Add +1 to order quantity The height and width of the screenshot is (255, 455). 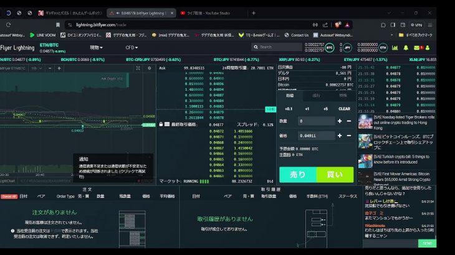coord(307,109)
